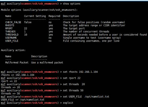Click the 'set rhosts 192.168.1.104' command

coord(80,72)
